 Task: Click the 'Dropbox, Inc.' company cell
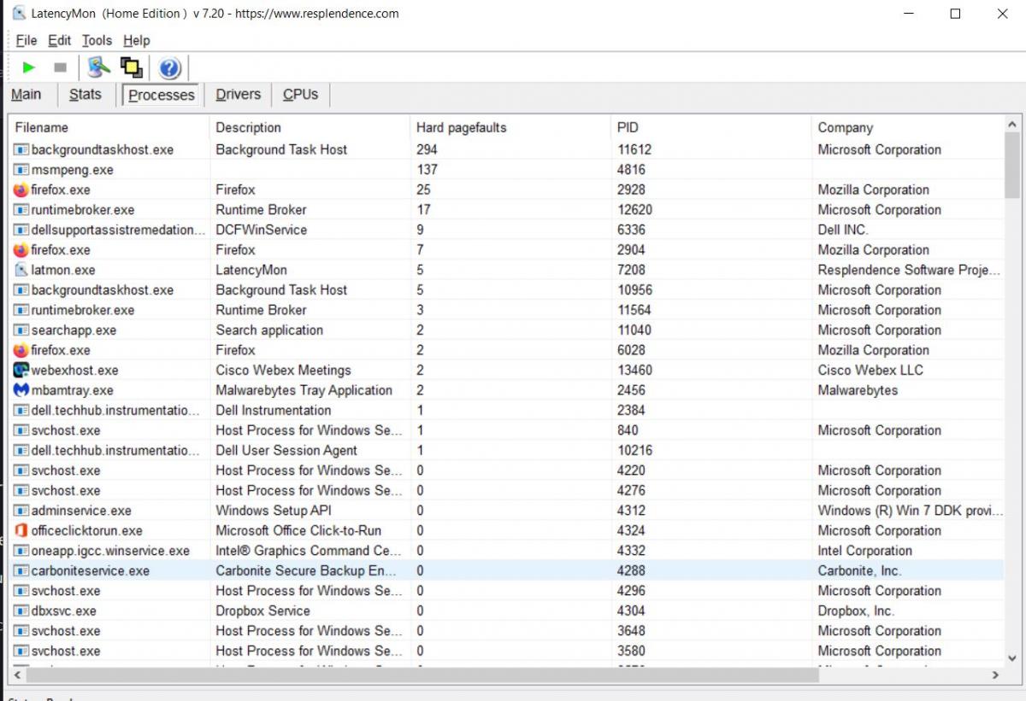click(856, 611)
